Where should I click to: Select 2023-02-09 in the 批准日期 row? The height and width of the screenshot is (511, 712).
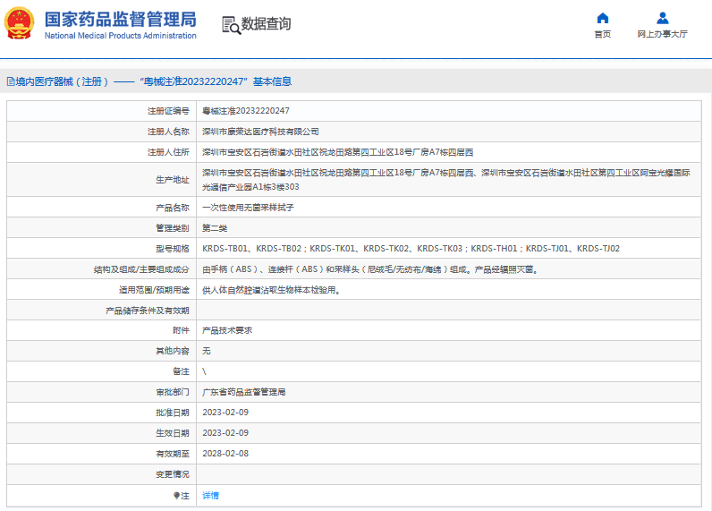click(225, 413)
